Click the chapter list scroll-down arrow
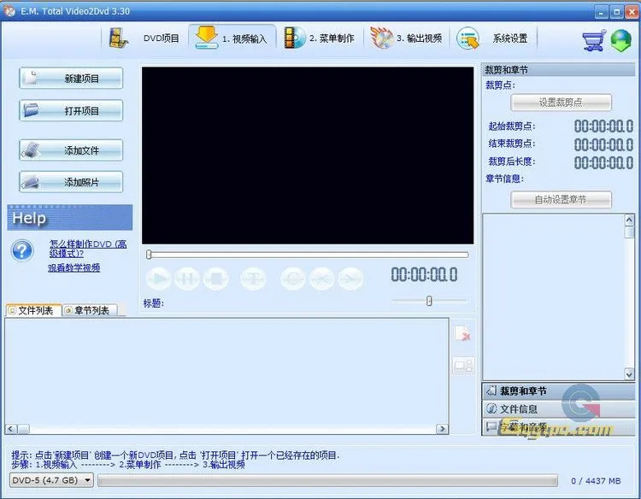The image size is (641, 499). coord(629,373)
